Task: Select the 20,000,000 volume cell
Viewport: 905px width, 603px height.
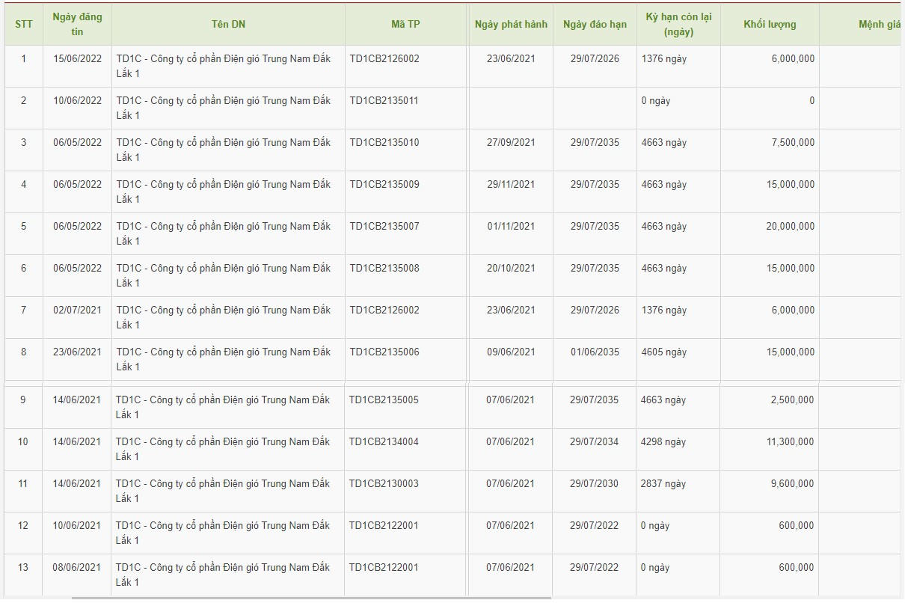Action: click(x=790, y=227)
